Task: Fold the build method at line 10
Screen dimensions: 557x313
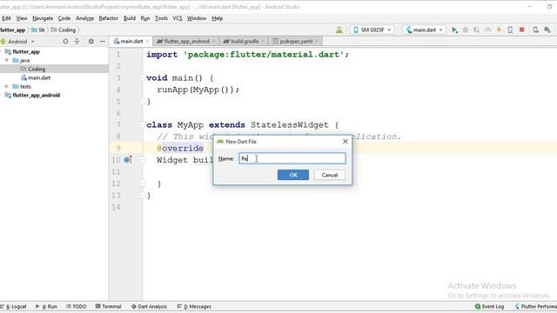Action: [142, 160]
